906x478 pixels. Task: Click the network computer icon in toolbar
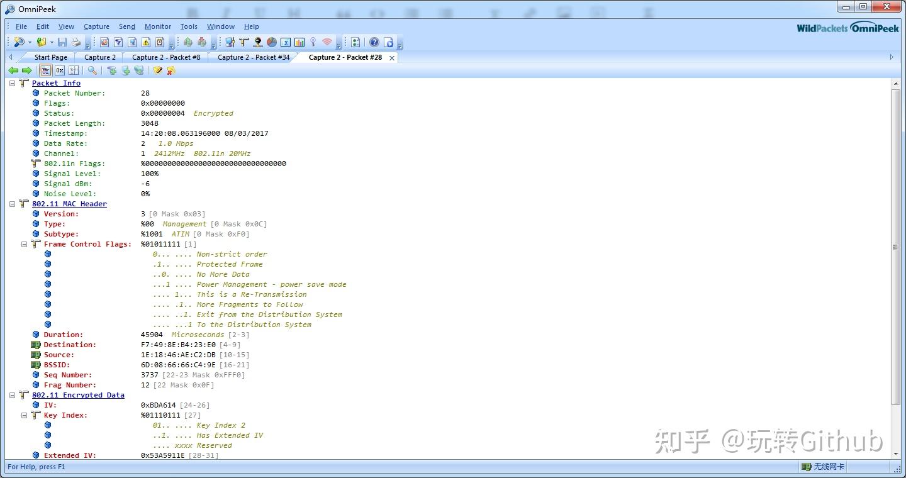click(x=230, y=42)
